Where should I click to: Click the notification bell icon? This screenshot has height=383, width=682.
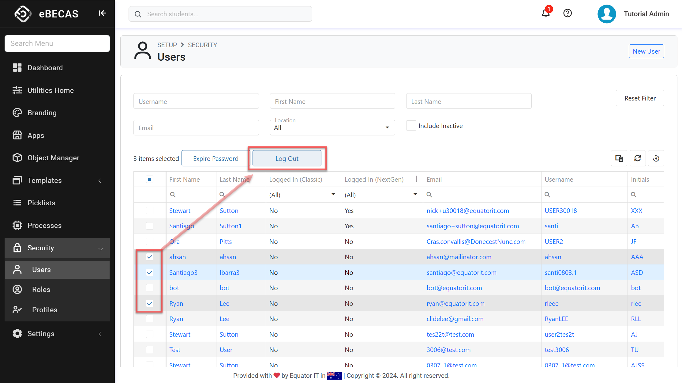545,13
